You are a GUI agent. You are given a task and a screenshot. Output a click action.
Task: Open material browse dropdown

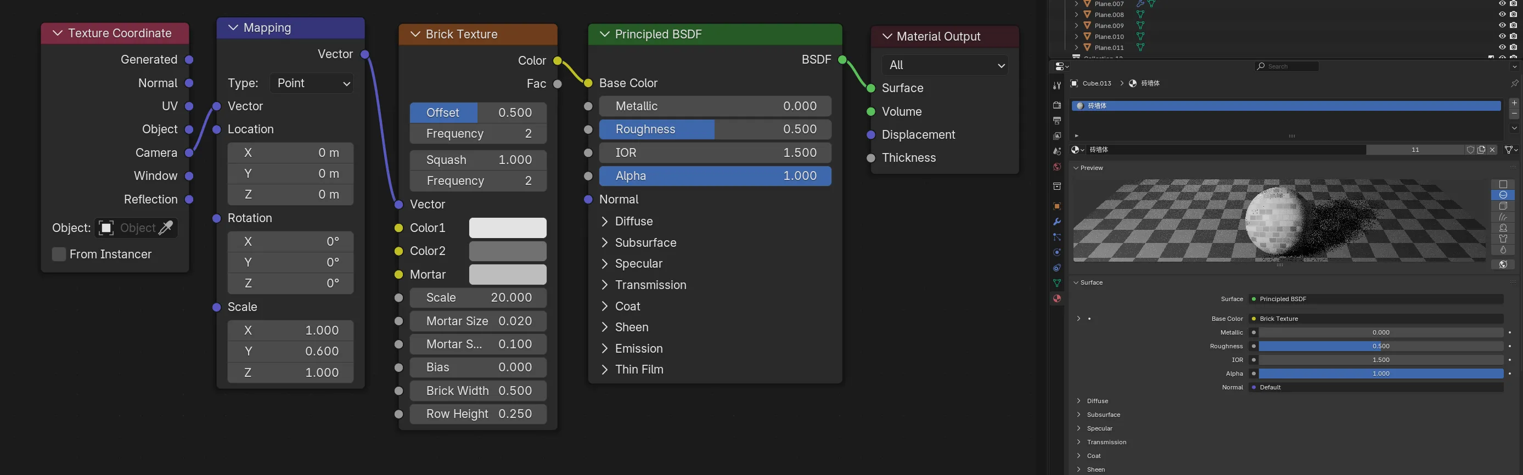tap(1078, 150)
